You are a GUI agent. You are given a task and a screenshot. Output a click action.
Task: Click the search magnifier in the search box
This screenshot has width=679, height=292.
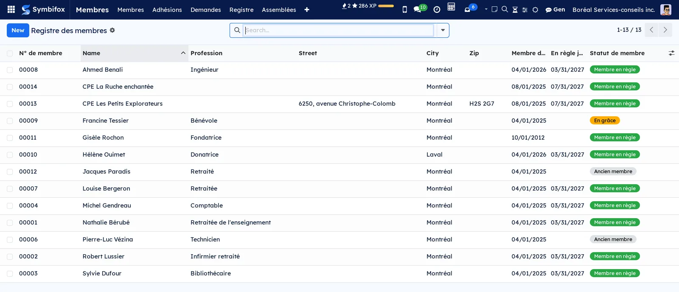(x=237, y=30)
